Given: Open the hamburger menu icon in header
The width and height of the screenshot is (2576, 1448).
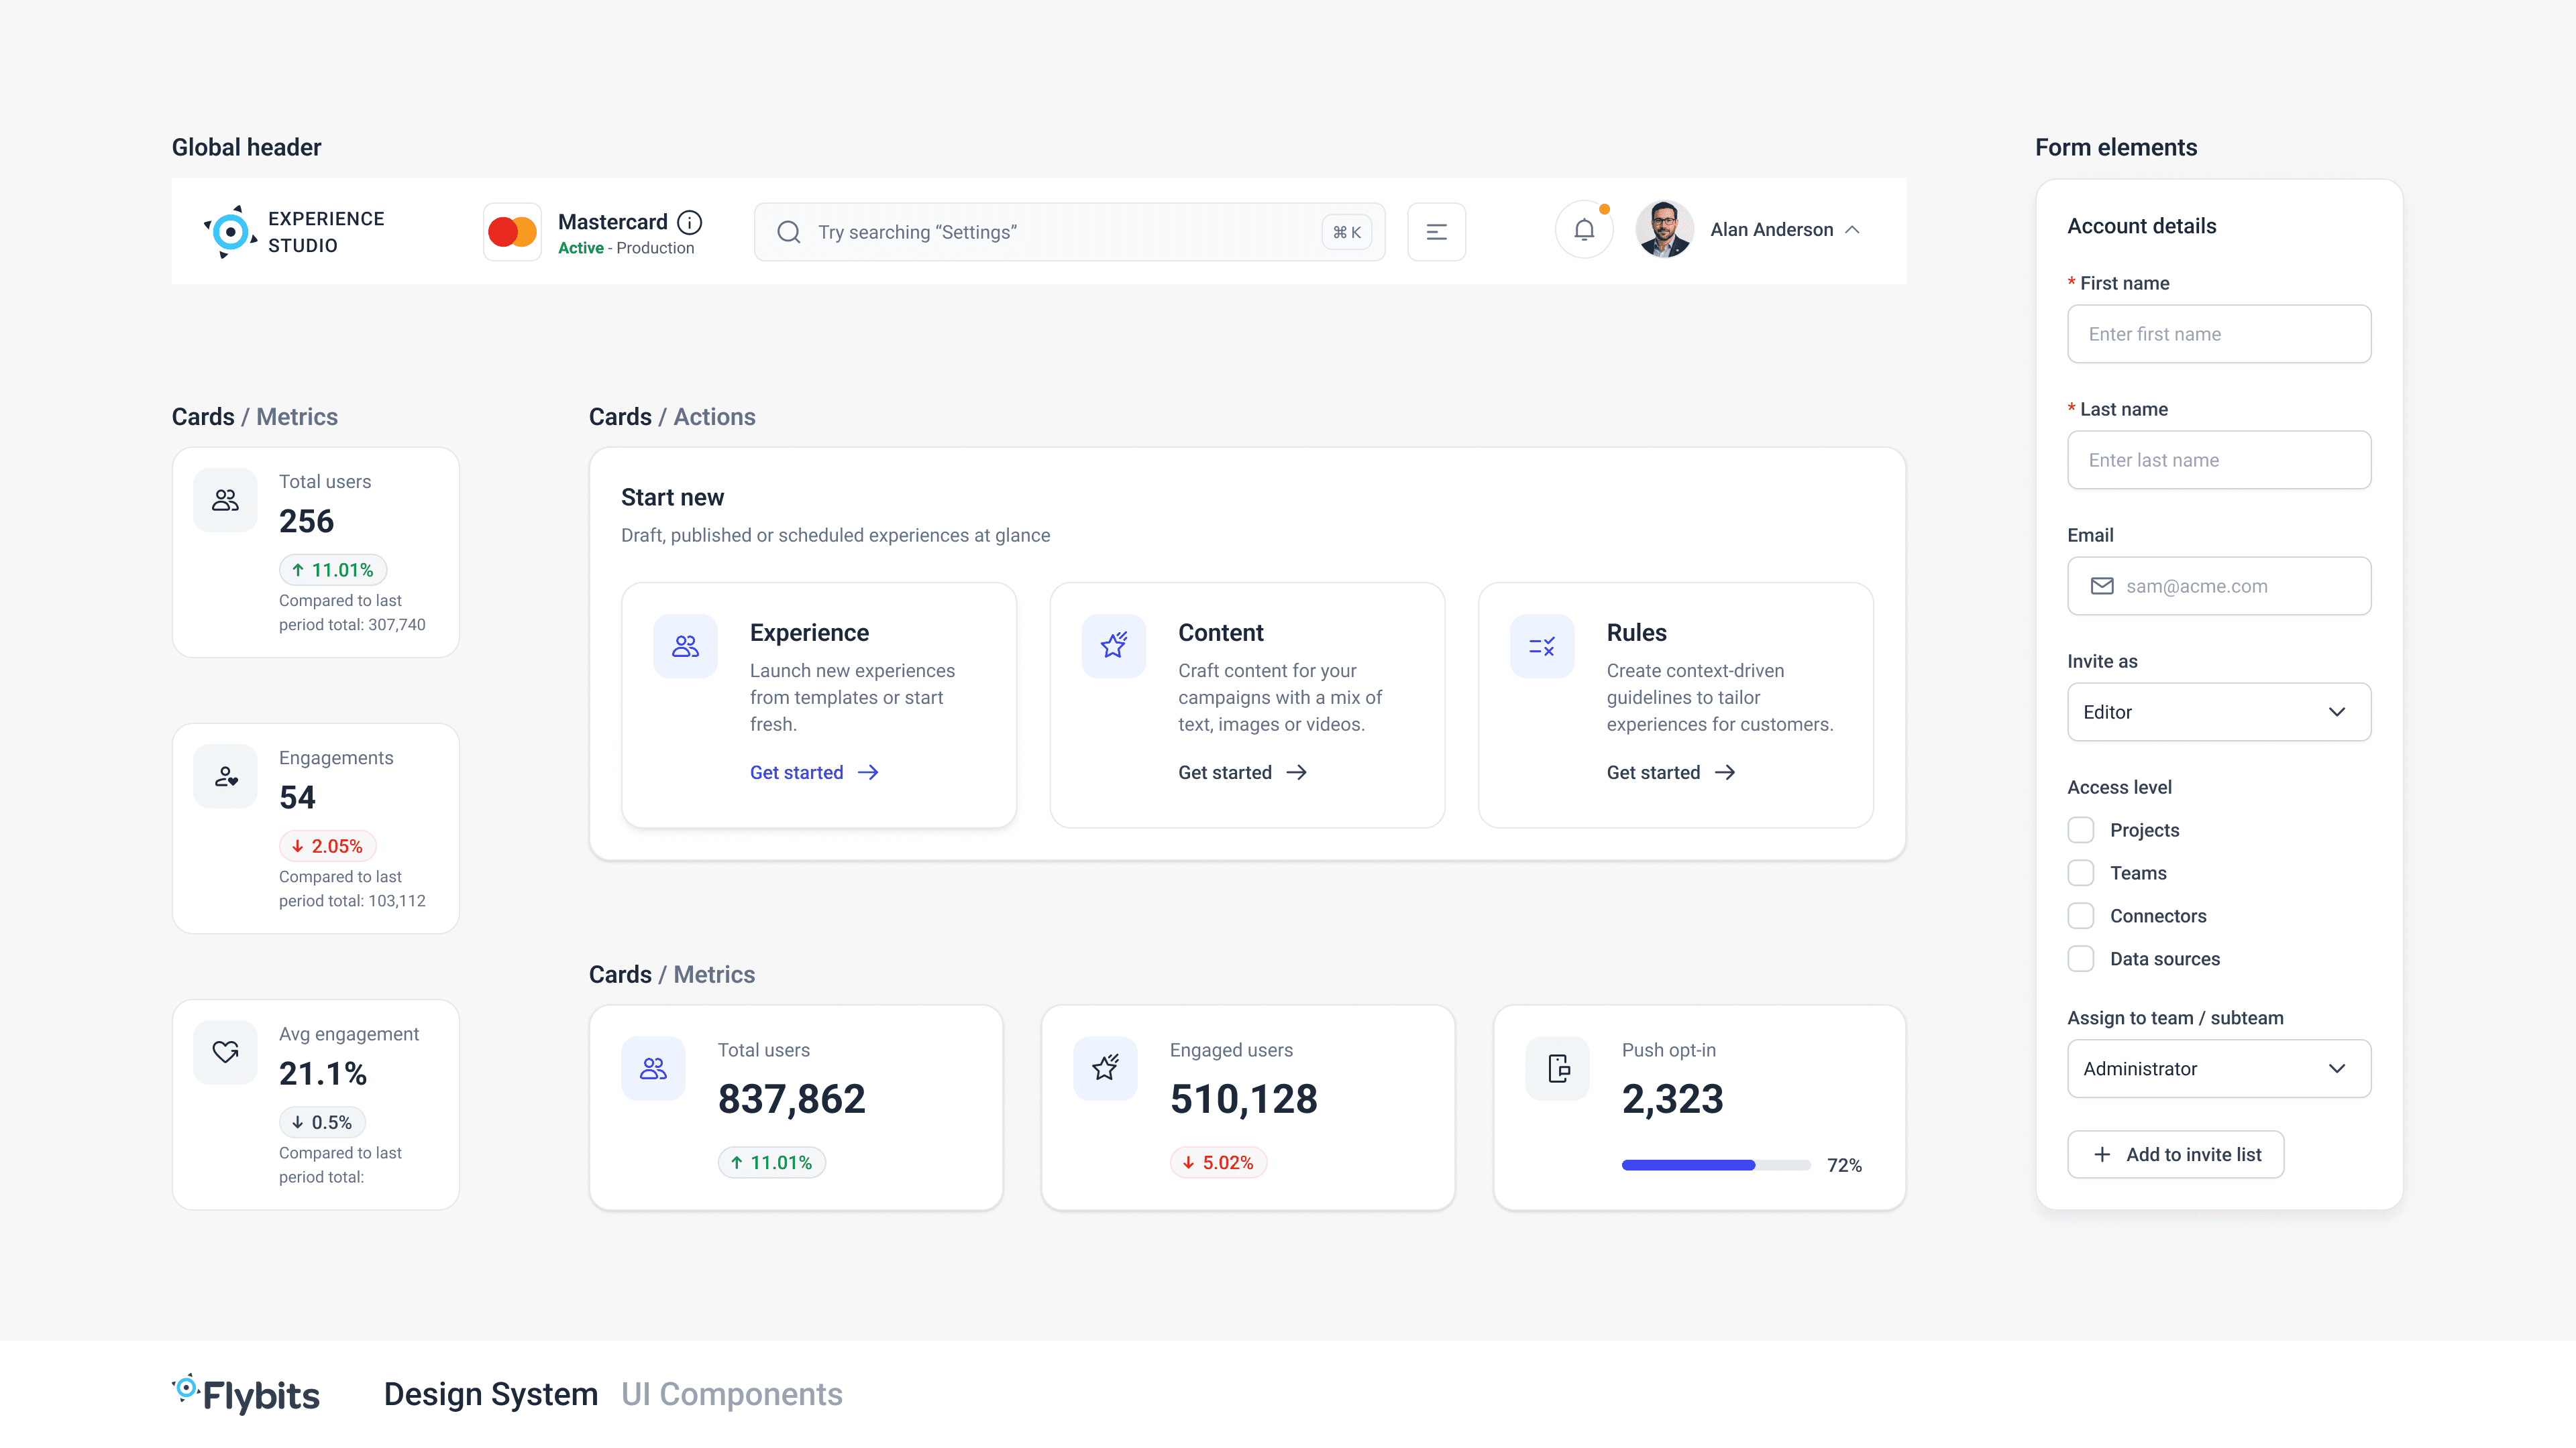Looking at the screenshot, I should click(1436, 232).
